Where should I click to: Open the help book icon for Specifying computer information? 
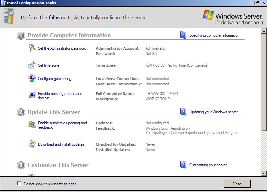[183, 35]
